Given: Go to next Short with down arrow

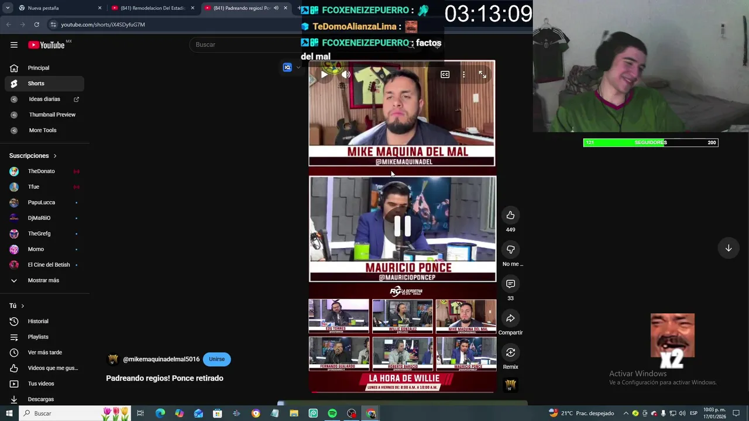Looking at the screenshot, I should click(729, 248).
